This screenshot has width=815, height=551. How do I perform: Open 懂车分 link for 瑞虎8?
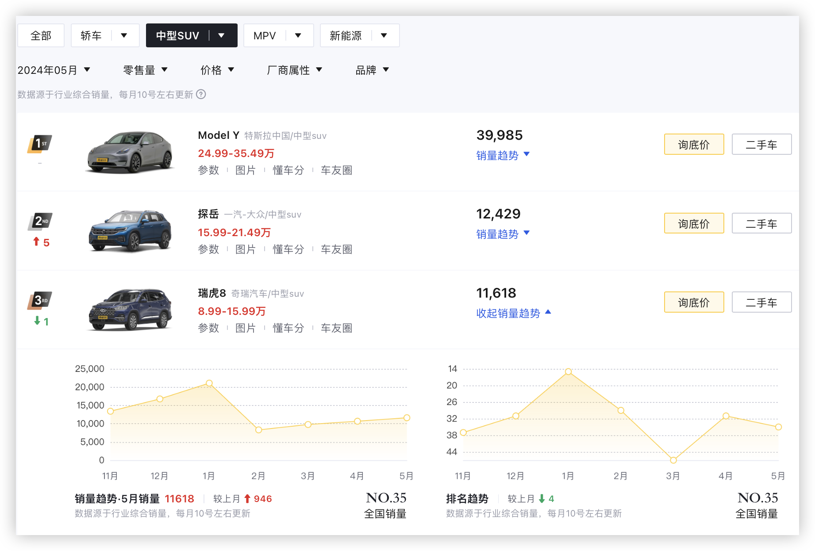(x=288, y=328)
